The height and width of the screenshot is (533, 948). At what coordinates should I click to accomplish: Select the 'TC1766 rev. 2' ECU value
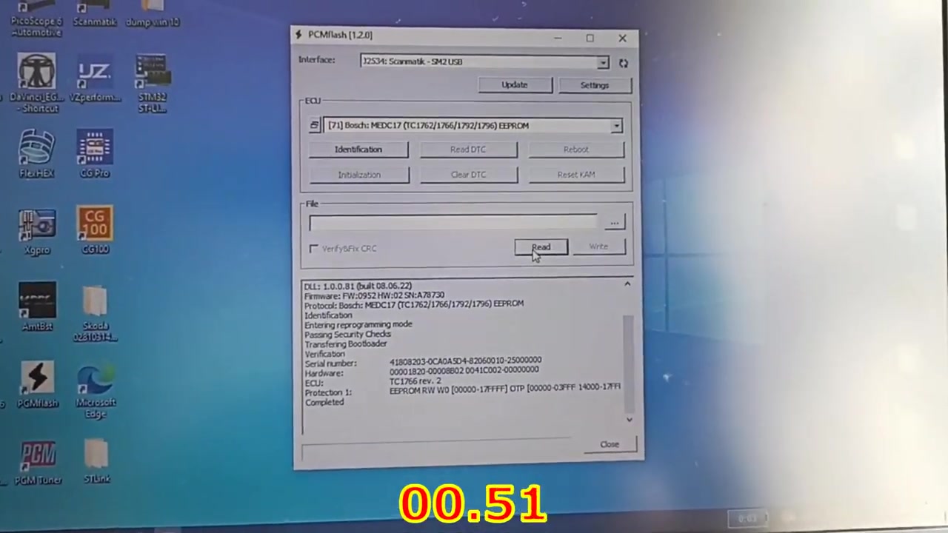pos(415,381)
